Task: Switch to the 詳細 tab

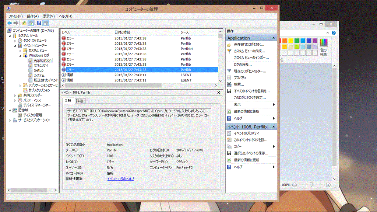Action: click(80, 101)
